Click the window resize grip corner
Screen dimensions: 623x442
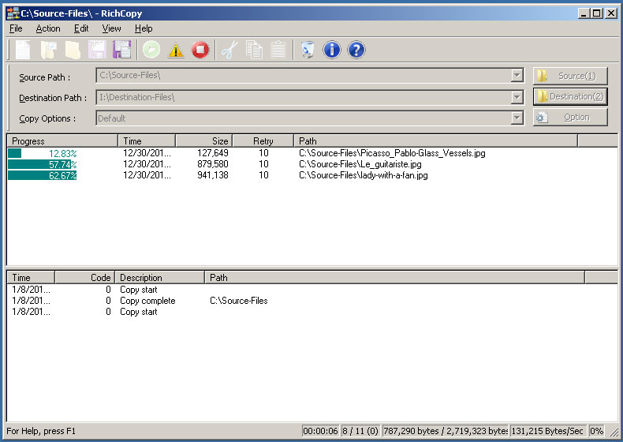coord(614,432)
